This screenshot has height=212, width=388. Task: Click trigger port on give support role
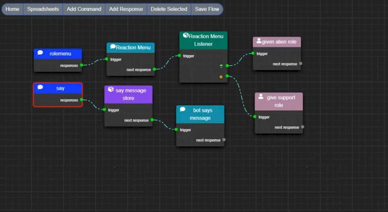click(255, 117)
